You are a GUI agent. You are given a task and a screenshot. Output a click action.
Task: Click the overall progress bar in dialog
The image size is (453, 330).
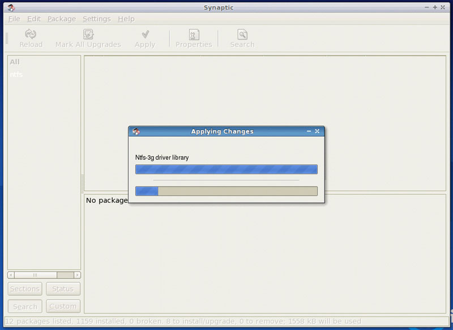coord(226,191)
